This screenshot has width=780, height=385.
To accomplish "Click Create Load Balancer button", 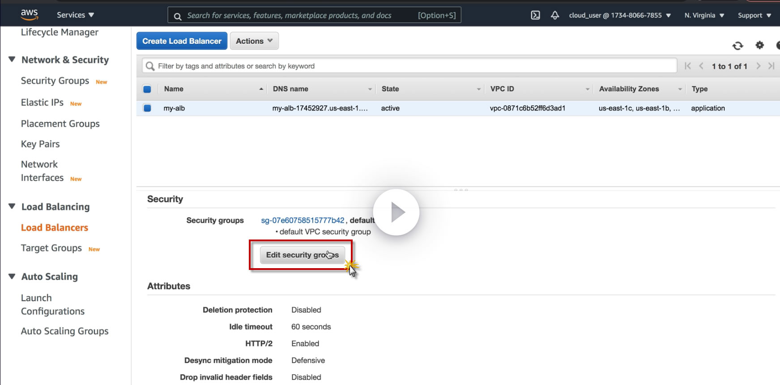I will [182, 41].
